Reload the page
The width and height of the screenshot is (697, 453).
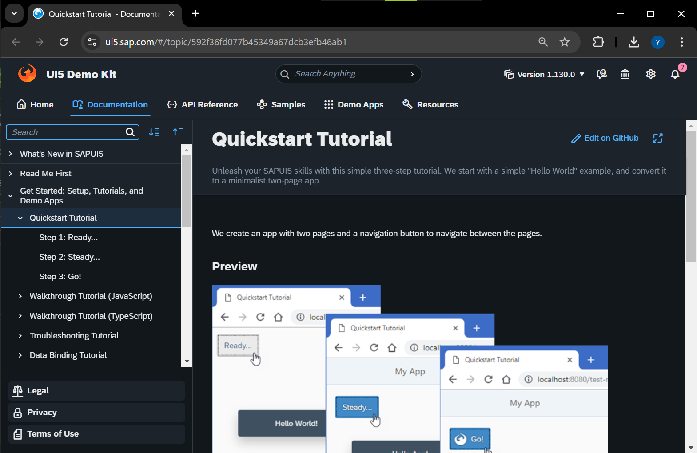coord(64,42)
